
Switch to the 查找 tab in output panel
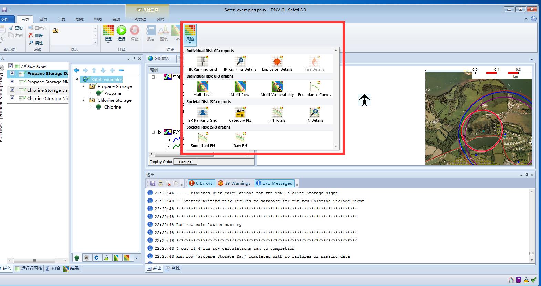coord(172,268)
